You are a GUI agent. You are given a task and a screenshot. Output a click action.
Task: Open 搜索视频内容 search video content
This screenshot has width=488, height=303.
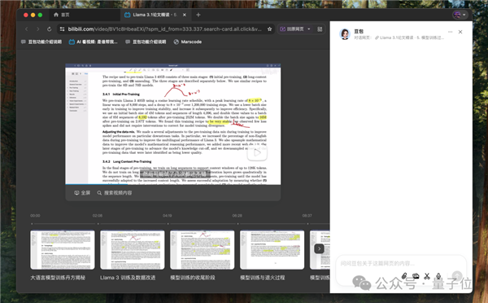click(114, 193)
